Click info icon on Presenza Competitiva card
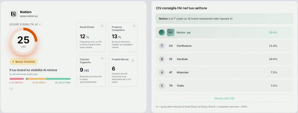Screen dimensions: 298x113 click(134, 26)
